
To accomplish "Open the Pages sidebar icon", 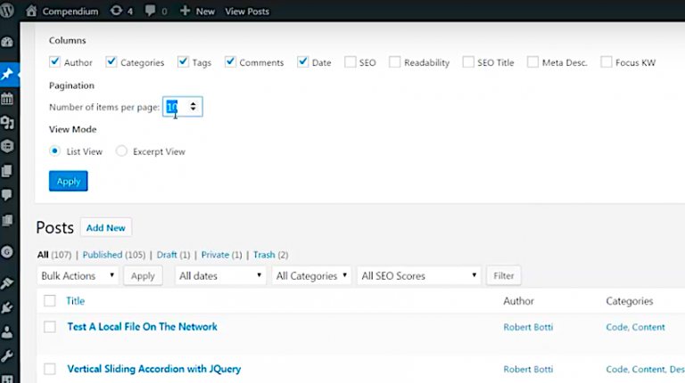I will pyautogui.click(x=7, y=170).
